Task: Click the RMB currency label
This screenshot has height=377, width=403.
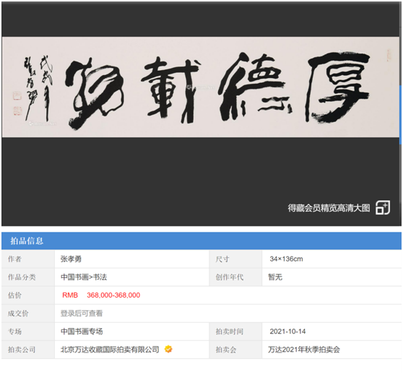Action: [70, 295]
